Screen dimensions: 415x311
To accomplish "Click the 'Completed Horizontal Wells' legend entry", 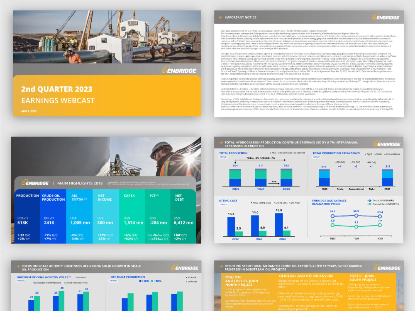I will pyautogui.click(x=47, y=283).
